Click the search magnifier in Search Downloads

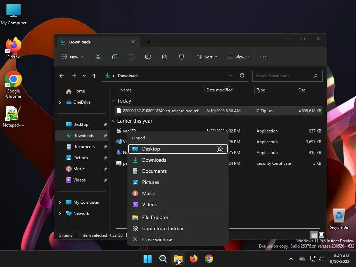(315, 76)
